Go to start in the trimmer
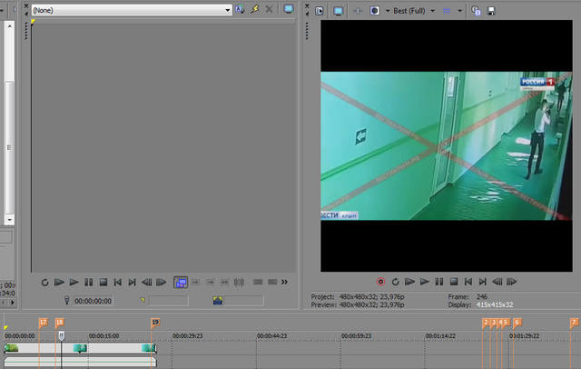 tap(118, 283)
